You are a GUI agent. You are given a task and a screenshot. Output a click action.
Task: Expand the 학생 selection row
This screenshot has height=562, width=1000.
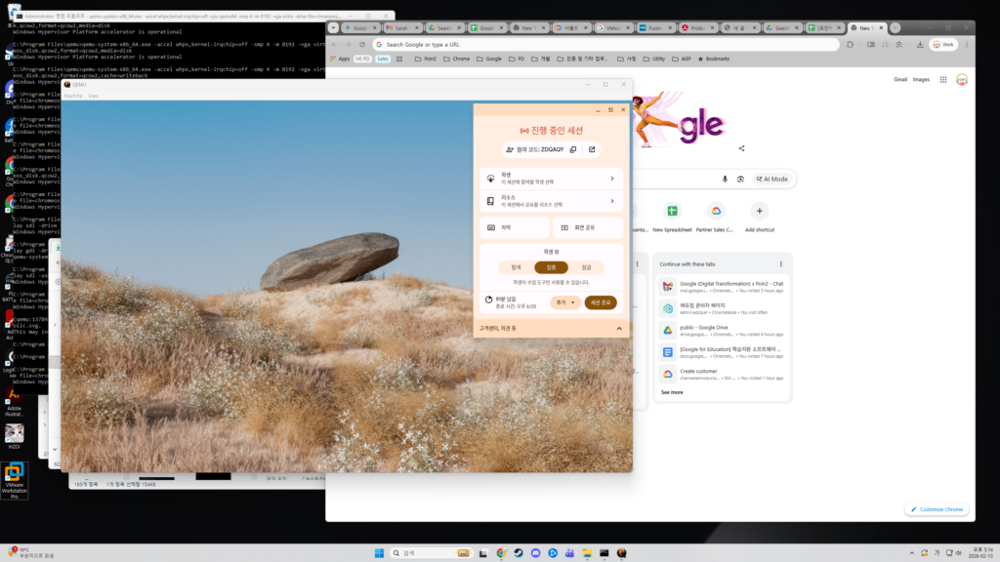pos(552,179)
